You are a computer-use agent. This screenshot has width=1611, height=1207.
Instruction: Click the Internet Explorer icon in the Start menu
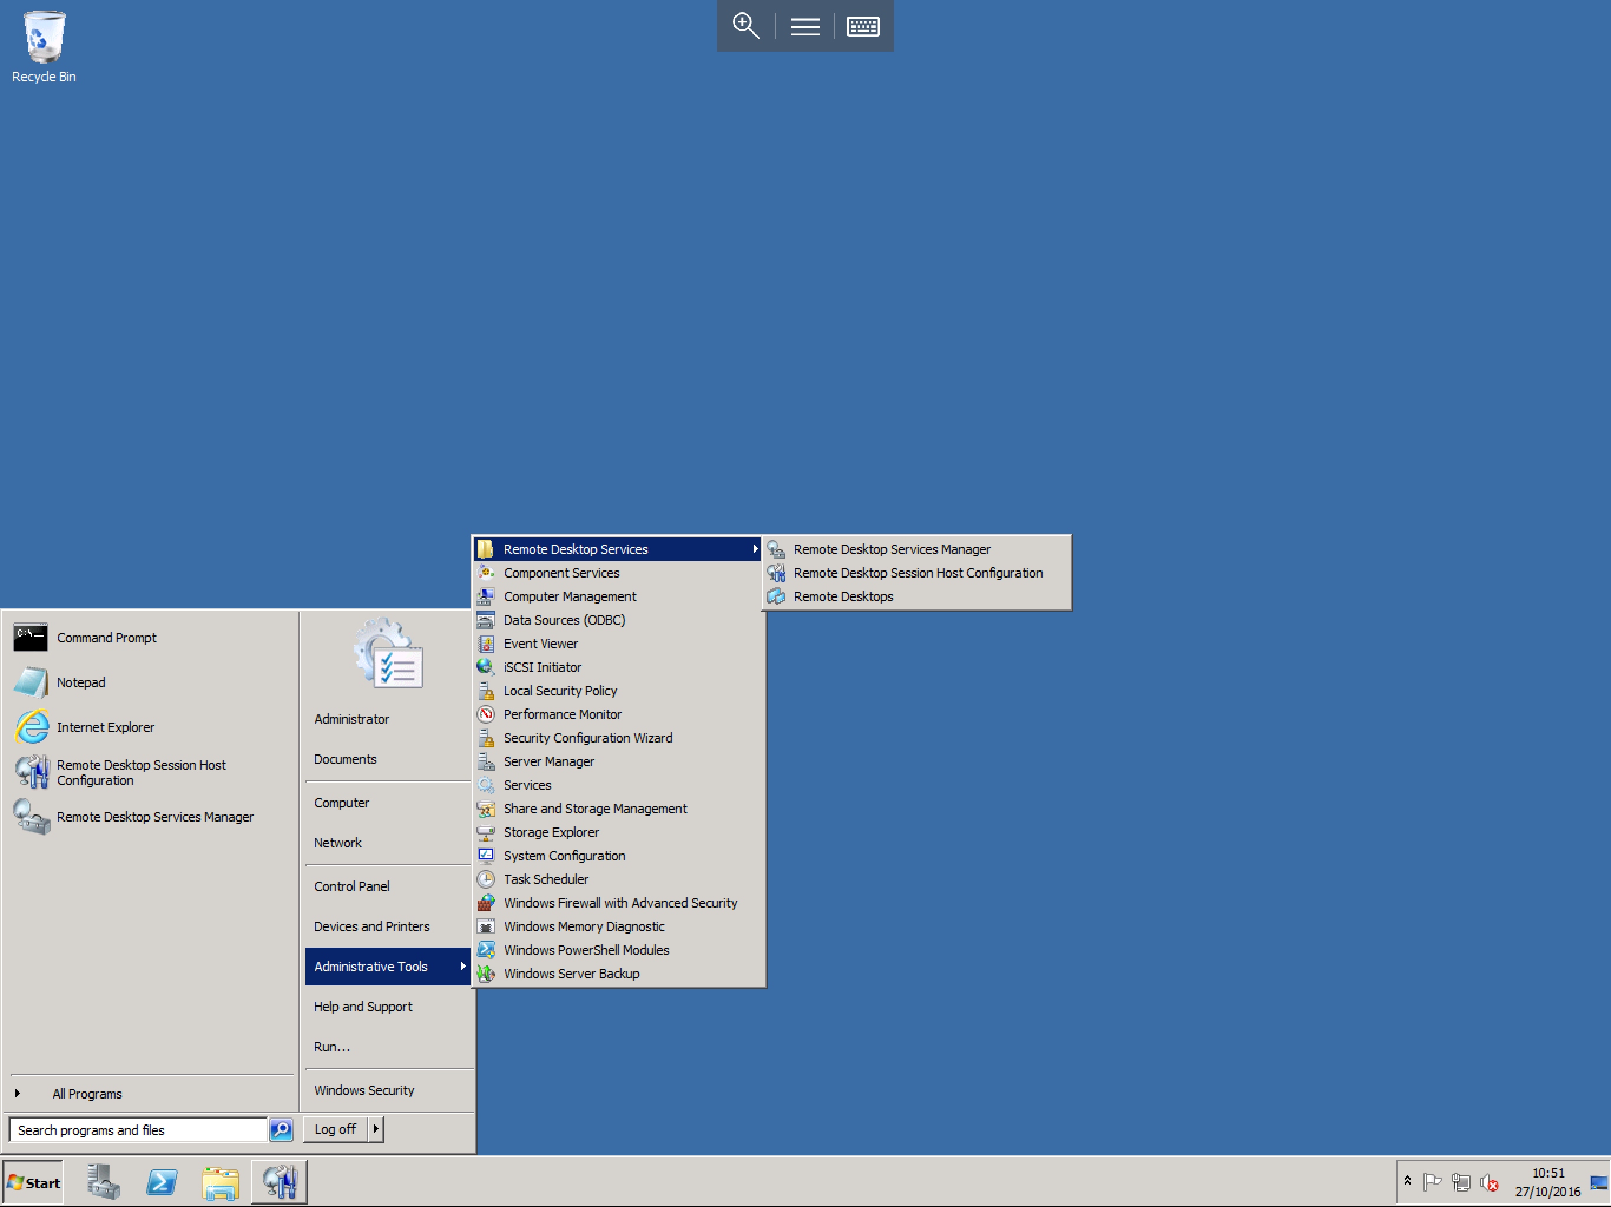pos(32,727)
